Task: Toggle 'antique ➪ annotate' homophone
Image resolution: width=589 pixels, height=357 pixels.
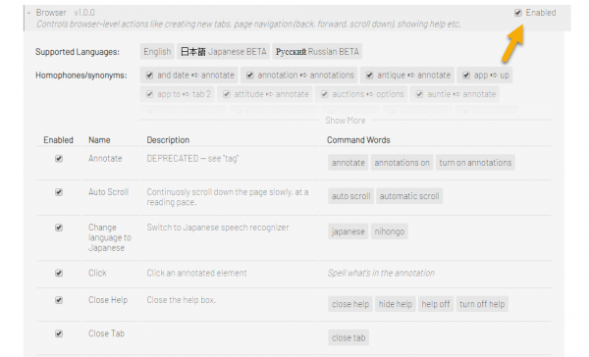Action: (x=370, y=76)
